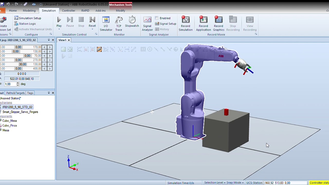Select IRB1200_5_90_STD_02 in the tree
The height and width of the screenshot is (185, 329).
click(x=17, y=107)
